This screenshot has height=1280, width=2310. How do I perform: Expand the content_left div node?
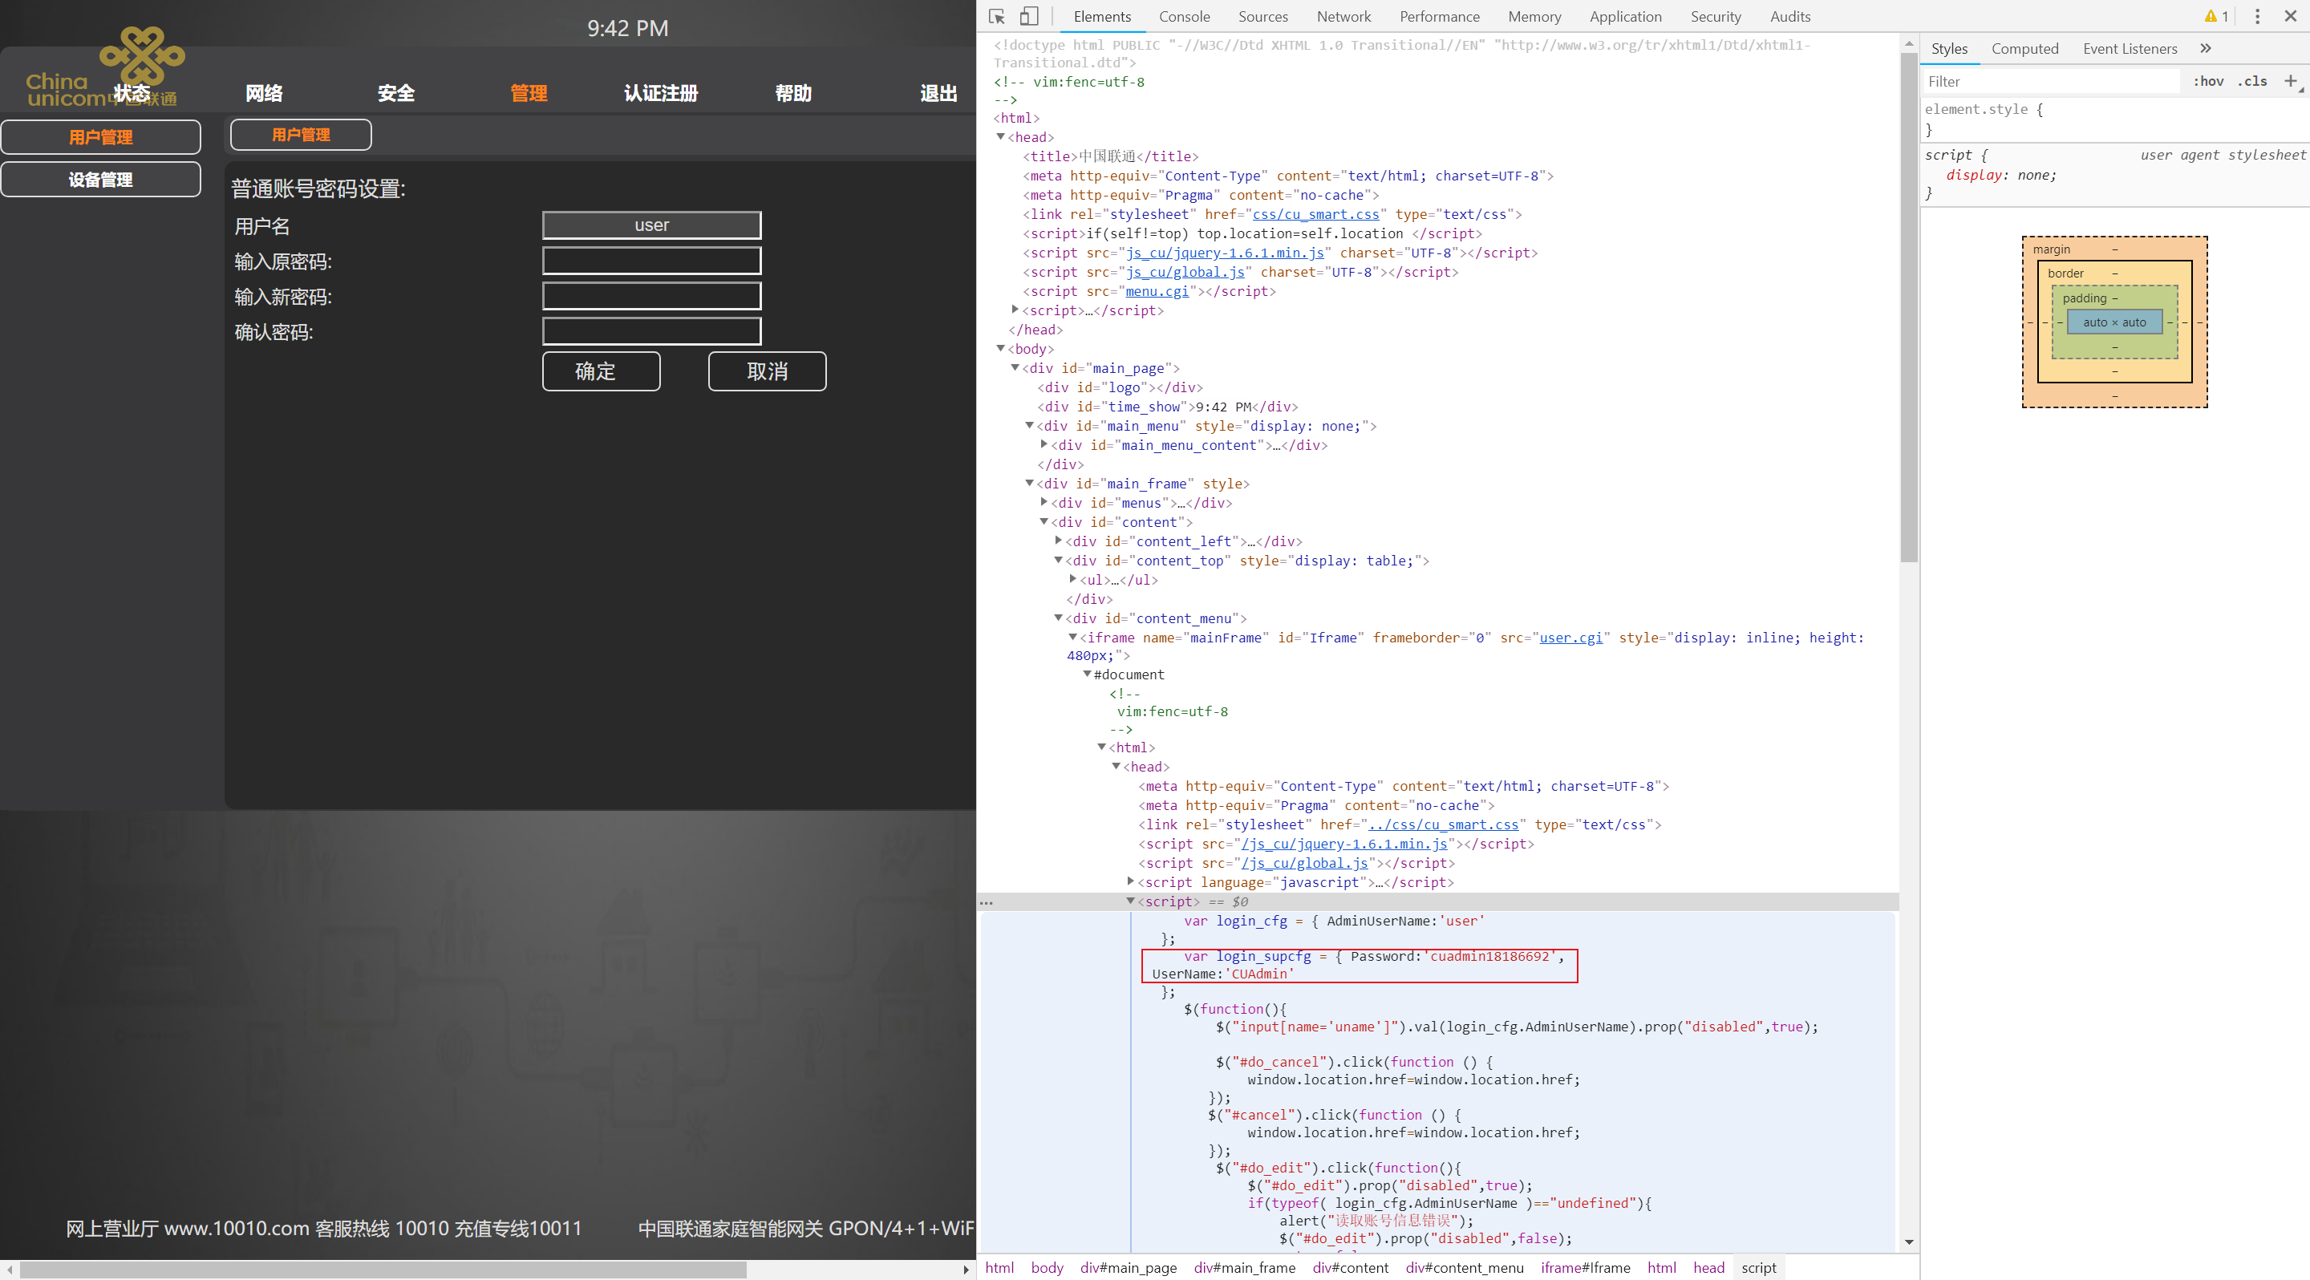click(1058, 541)
